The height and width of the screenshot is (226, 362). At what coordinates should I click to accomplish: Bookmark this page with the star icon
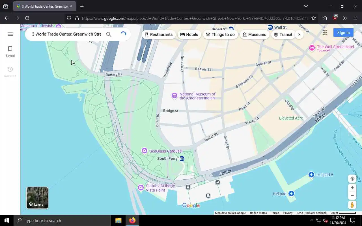[314, 18]
